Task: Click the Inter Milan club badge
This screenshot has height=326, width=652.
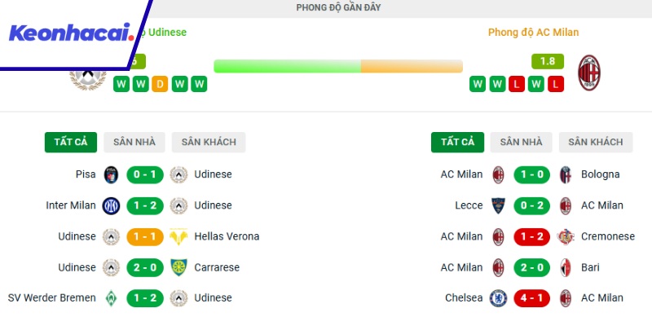Action: pos(111,205)
